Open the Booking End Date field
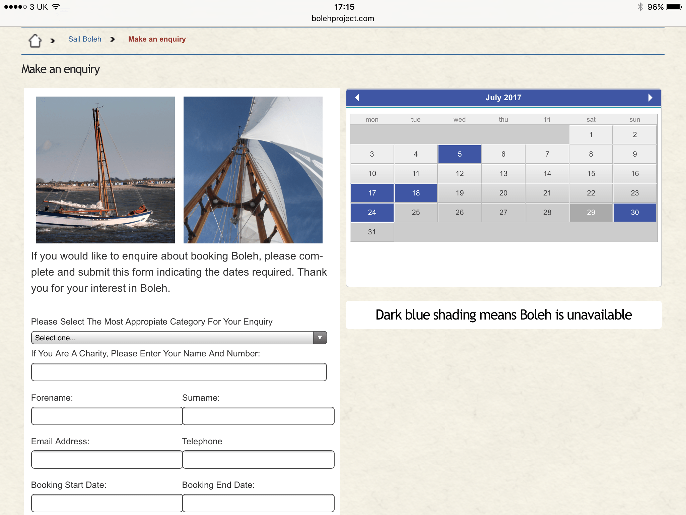 [258, 503]
